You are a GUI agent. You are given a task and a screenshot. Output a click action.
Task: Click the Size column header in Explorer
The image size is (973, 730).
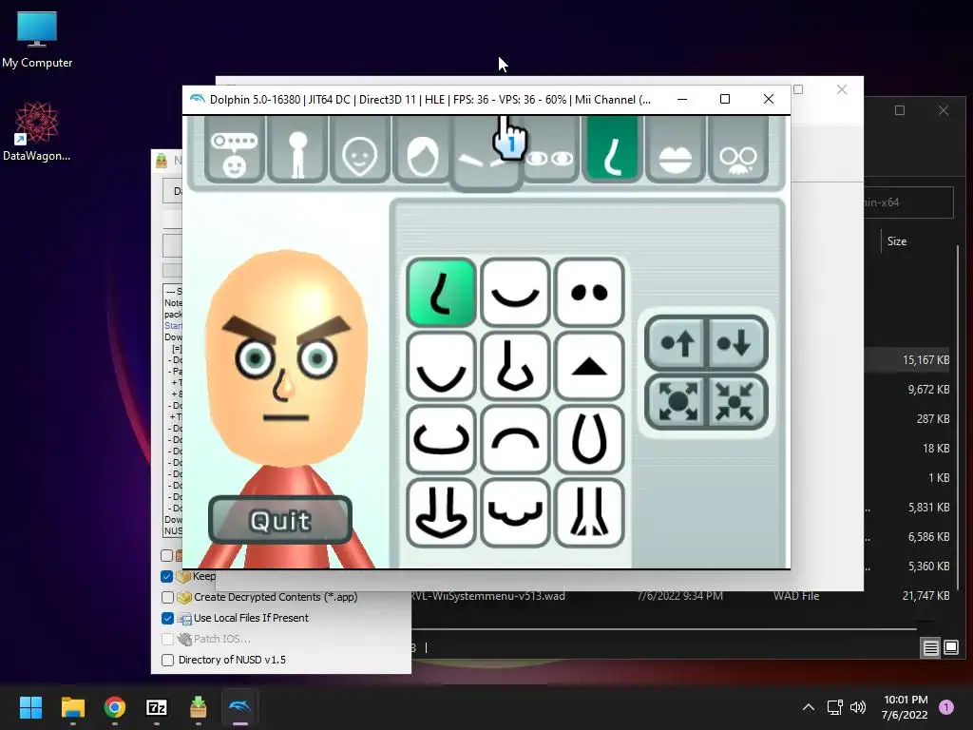click(897, 241)
